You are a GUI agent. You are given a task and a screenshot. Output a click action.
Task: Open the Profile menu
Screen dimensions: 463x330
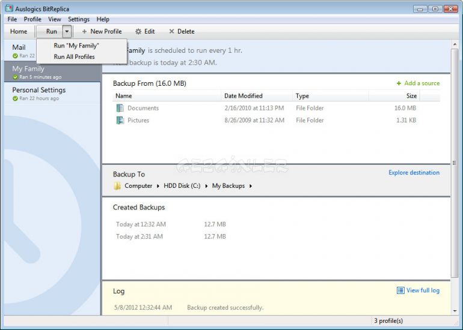pos(32,19)
